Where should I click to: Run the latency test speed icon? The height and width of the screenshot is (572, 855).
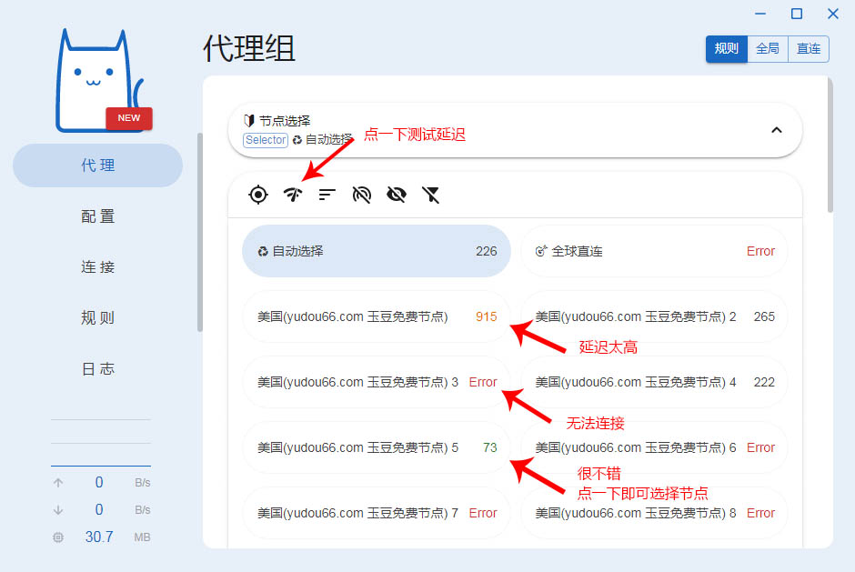[x=292, y=195]
